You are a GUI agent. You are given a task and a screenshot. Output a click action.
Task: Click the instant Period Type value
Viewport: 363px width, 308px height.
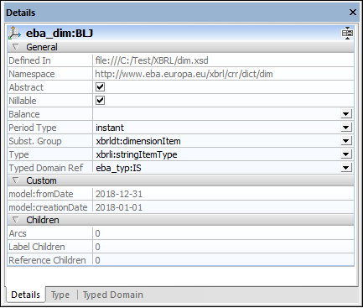(110, 128)
